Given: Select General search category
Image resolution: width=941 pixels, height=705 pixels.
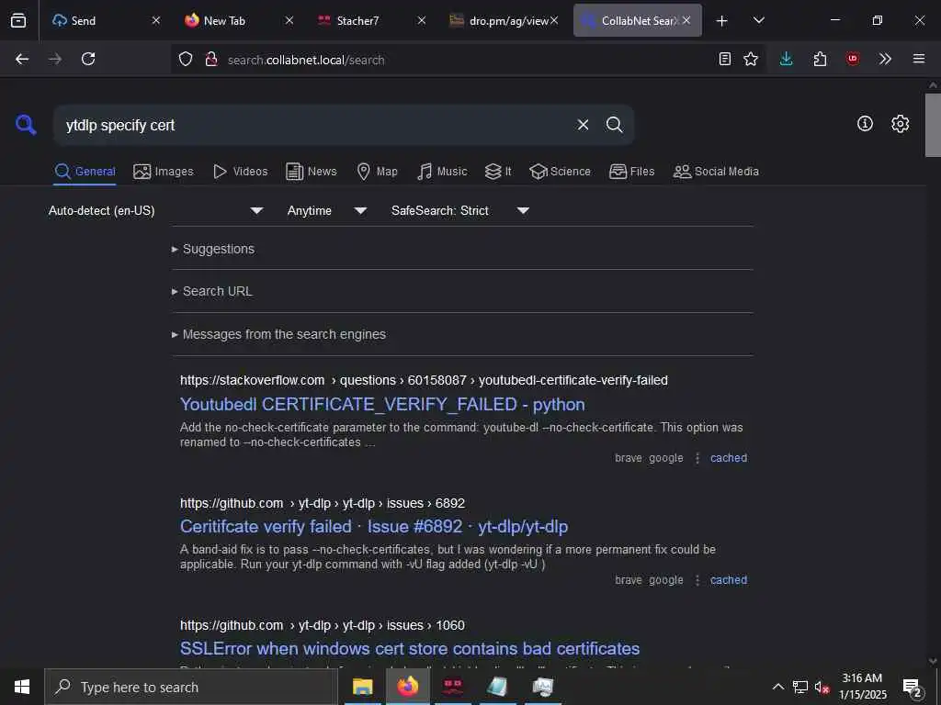Looking at the screenshot, I should click(85, 172).
